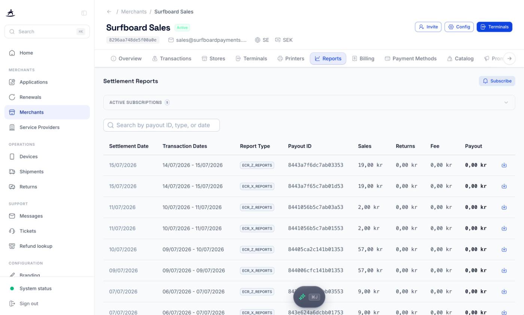Click merchant ID 8296aa748de5f00a0e
The image size is (524, 315).
click(x=133, y=40)
